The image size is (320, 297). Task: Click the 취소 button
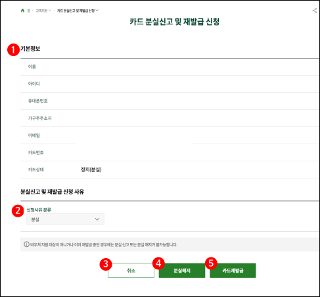click(131, 271)
